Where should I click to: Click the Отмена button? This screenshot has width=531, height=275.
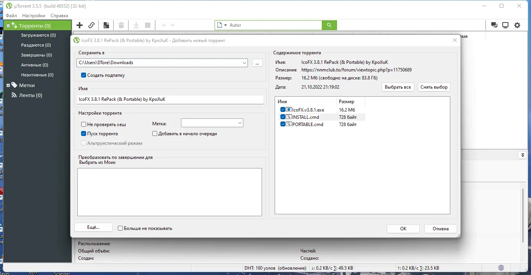(441, 228)
